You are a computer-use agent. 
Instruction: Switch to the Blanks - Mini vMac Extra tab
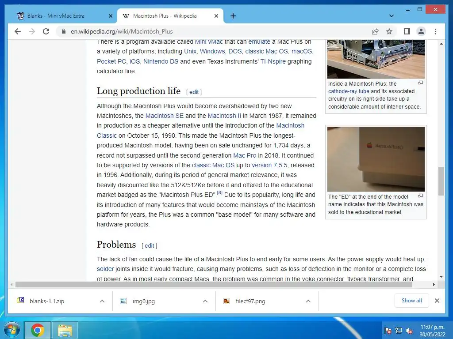pos(63,16)
